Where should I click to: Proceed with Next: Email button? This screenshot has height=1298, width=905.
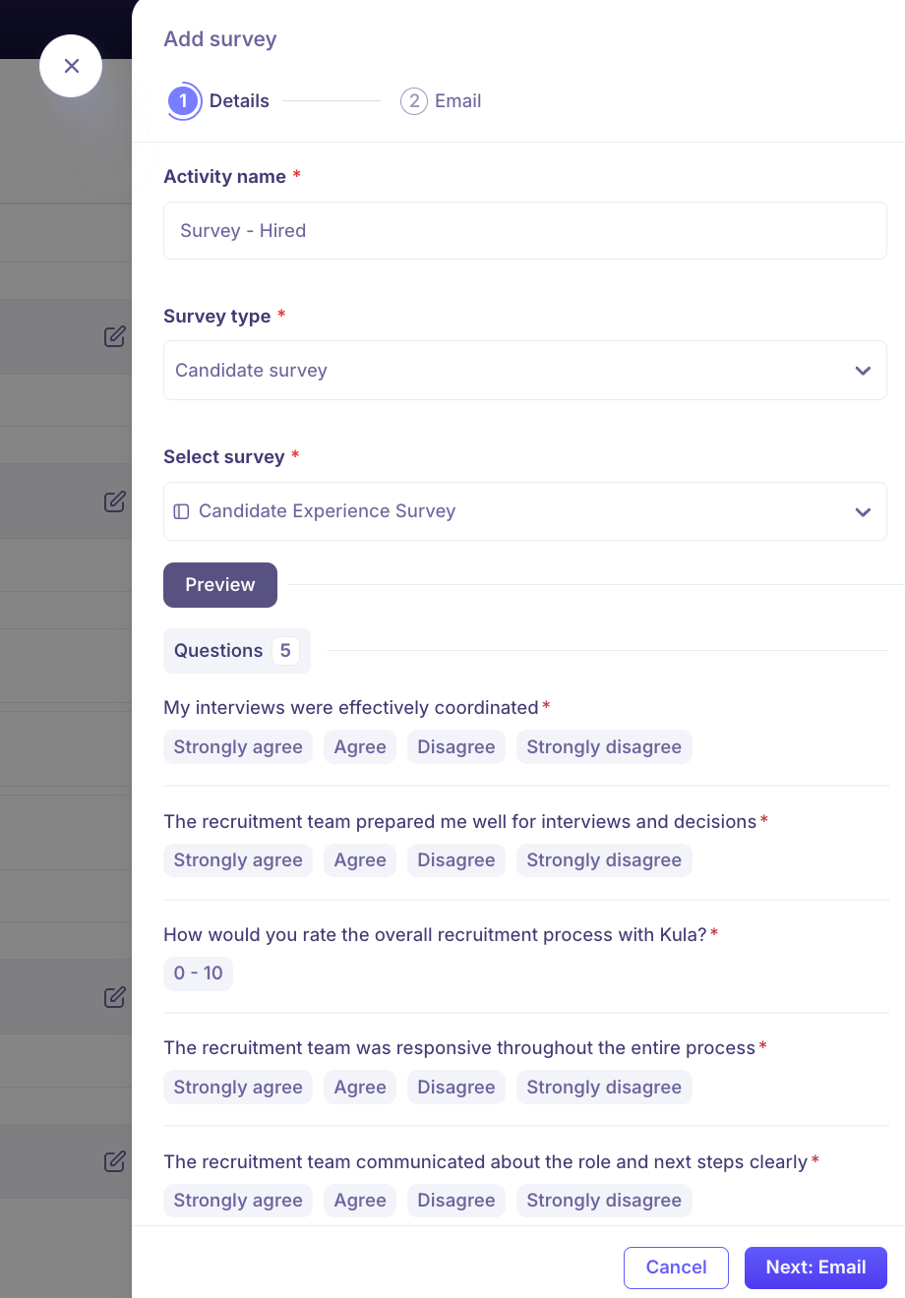(x=815, y=1268)
